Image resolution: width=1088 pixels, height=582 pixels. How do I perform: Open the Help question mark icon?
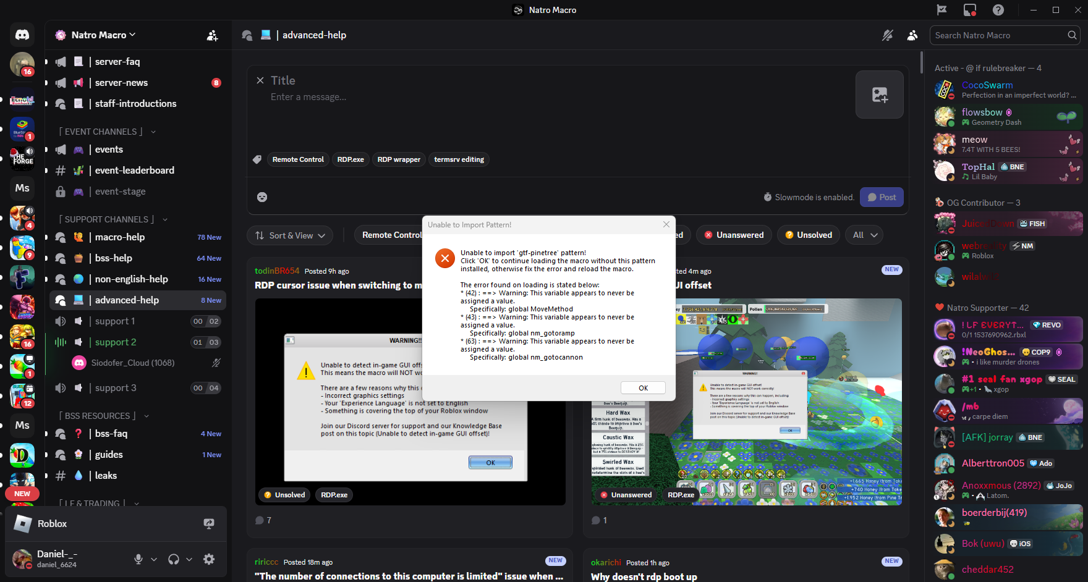pyautogui.click(x=998, y=10)
